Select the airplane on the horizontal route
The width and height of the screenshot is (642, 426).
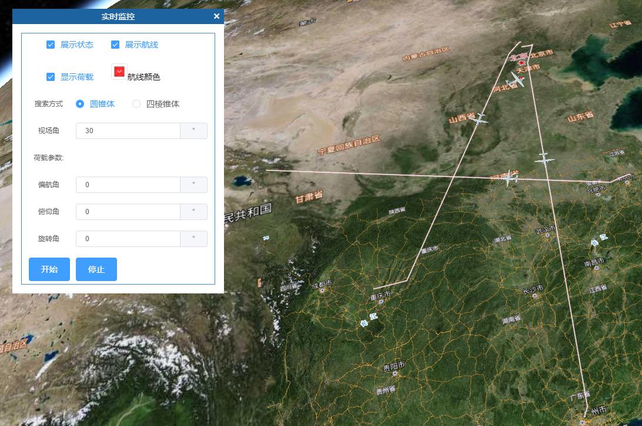(509, 177)
